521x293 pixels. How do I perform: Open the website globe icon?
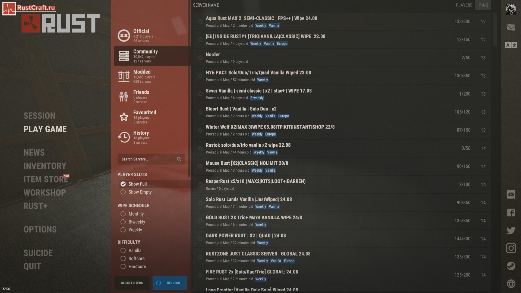click(x=511, y=284)
